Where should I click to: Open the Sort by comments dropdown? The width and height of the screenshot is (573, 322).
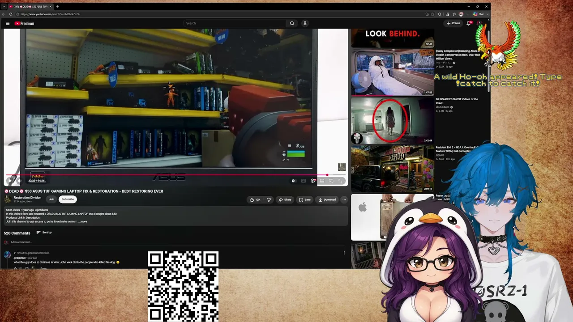(x=44, y=233)
